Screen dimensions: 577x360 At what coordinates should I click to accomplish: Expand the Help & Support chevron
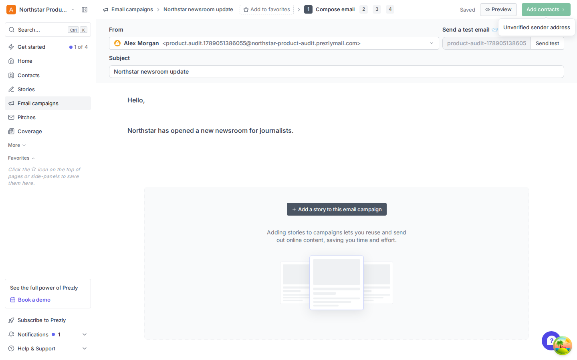[85, 348]
